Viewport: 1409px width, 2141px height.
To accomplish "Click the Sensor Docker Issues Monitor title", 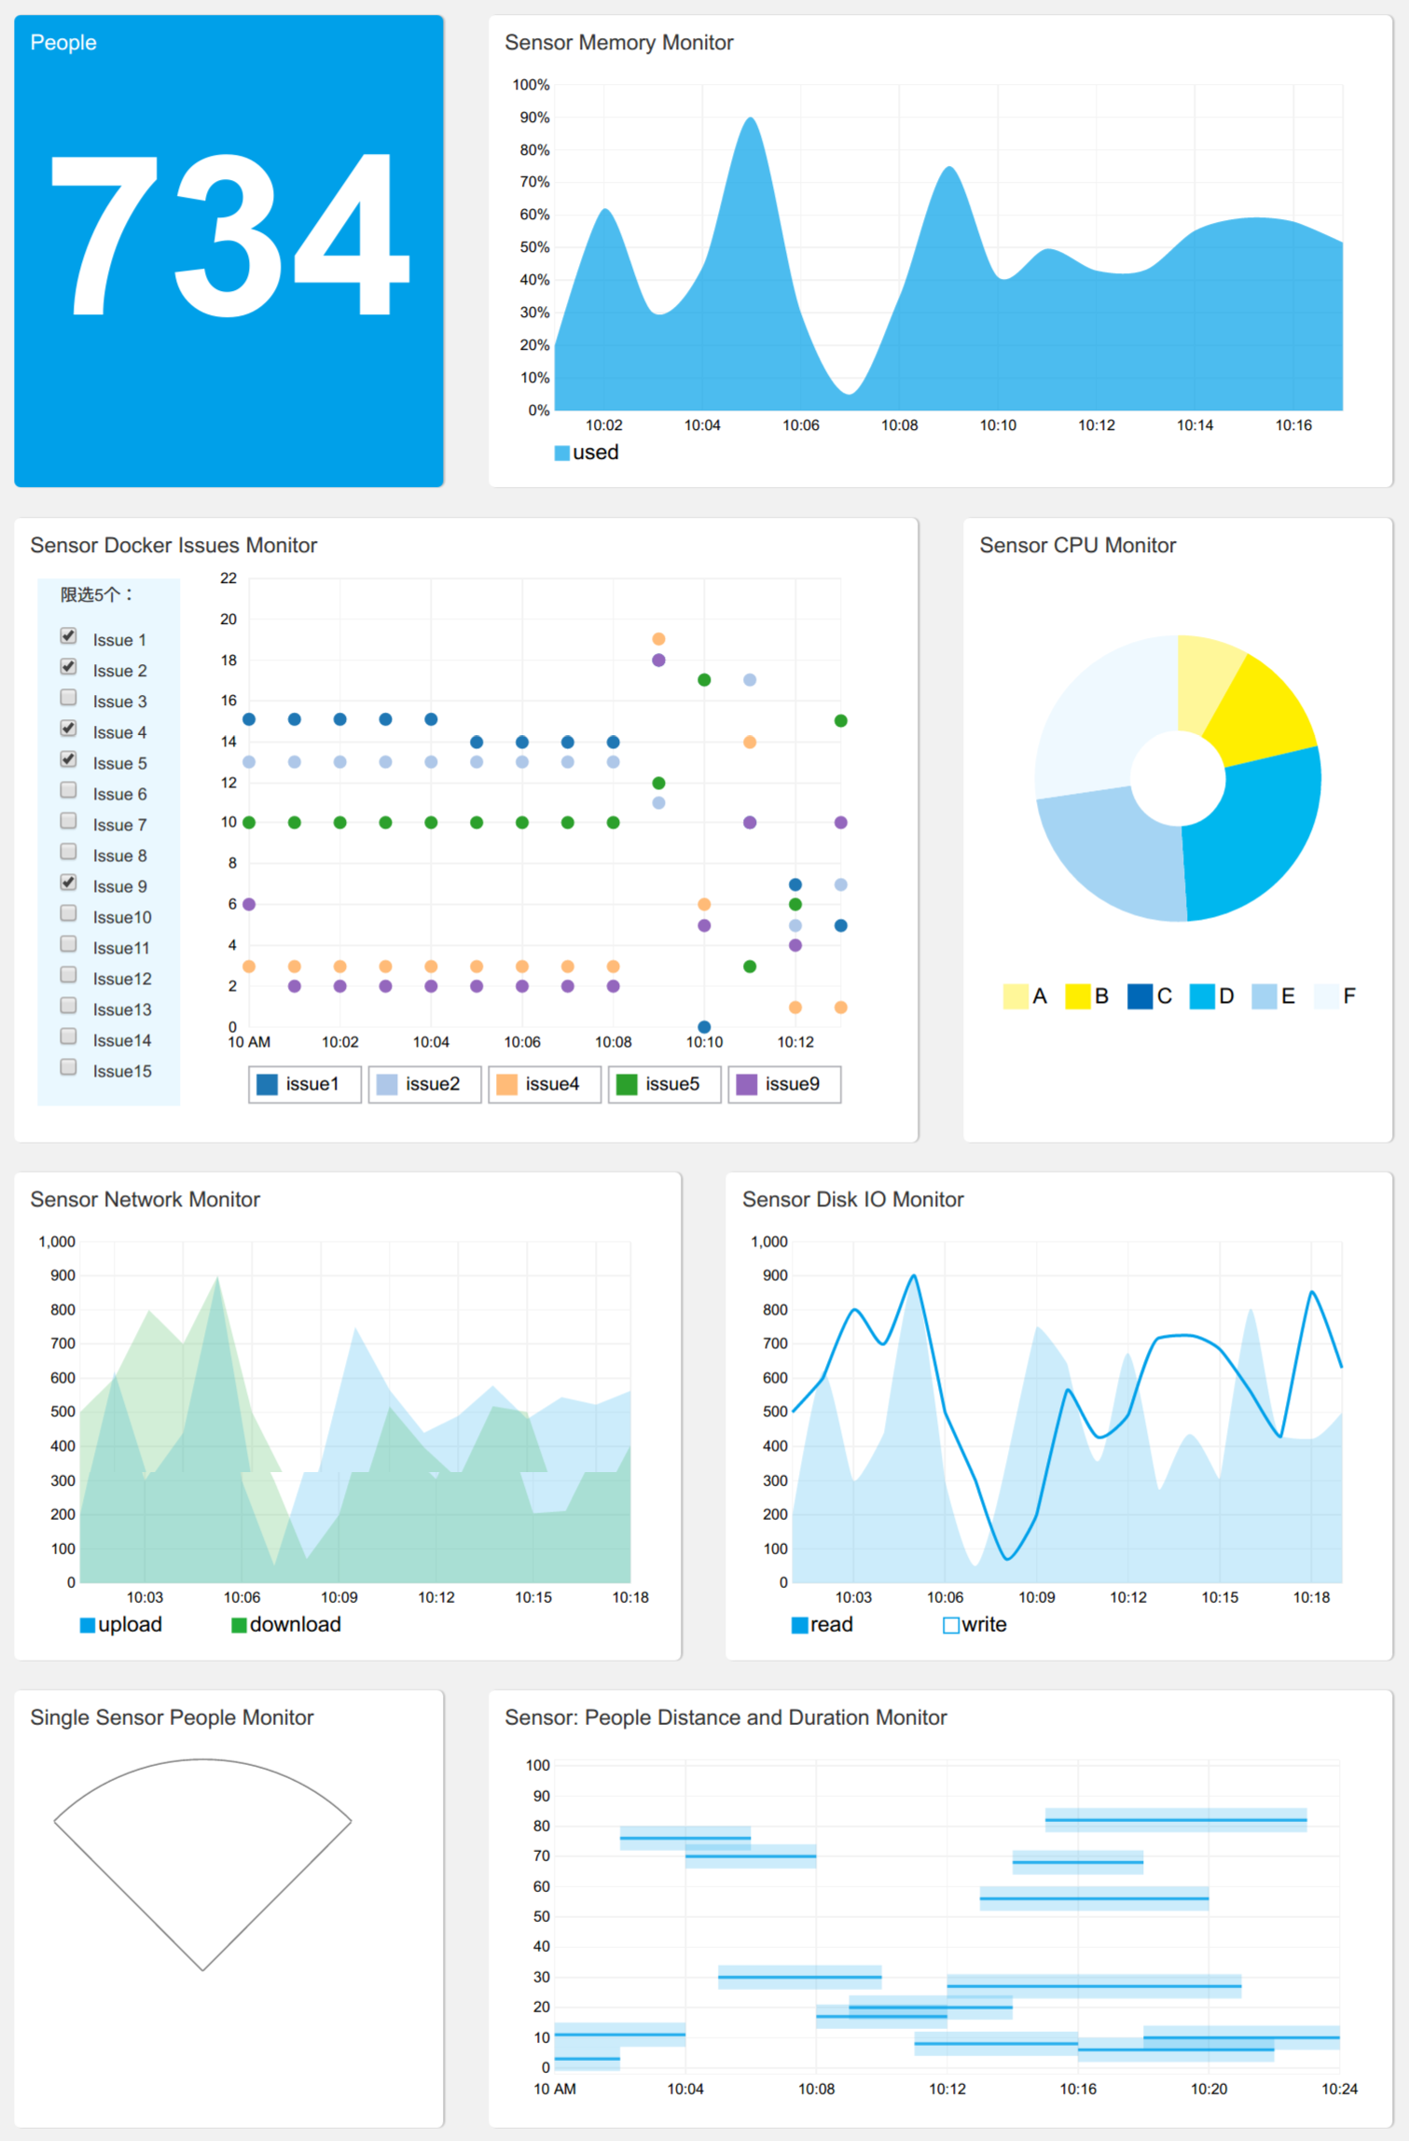I will 173,546.
